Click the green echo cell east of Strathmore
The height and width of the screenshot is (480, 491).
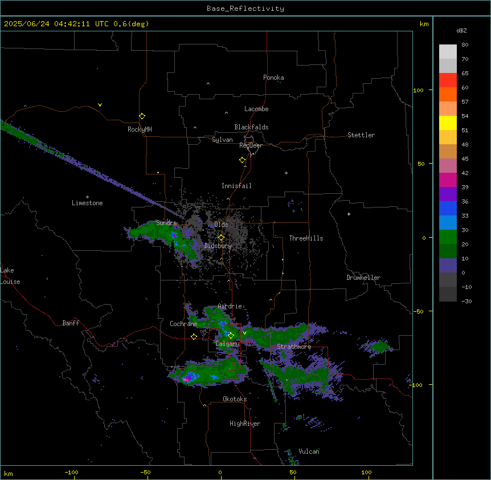[x=379, y=346]
